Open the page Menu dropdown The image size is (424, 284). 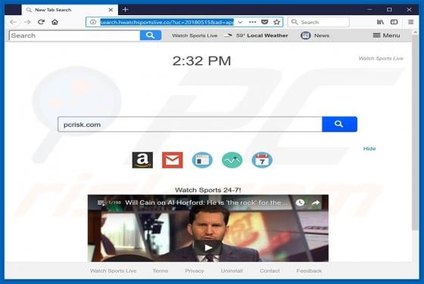pyautogui.click(x=386, y=35)
